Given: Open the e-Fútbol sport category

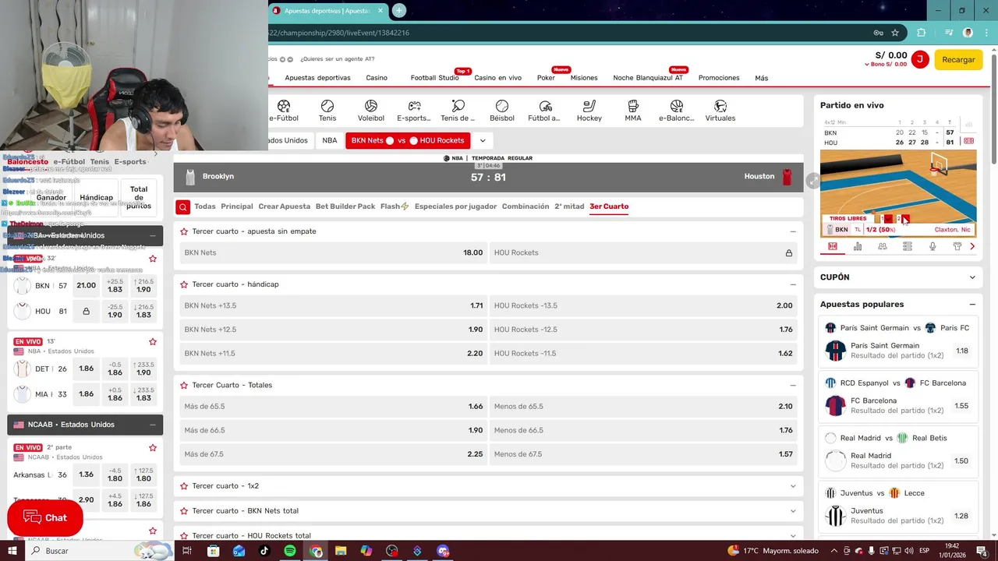Looking at the screenshot, I should point(284,111).
